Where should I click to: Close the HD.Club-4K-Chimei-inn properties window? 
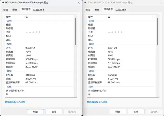[x=79, y=3]
